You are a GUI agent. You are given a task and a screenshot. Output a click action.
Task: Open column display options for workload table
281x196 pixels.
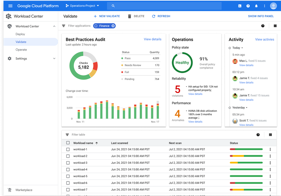tap(270, 135)
